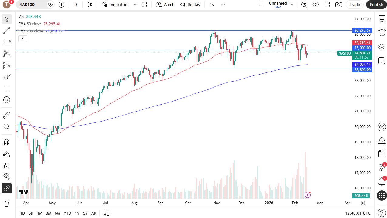The image size is (387, 218).
Task: Add a symbol to compare
Action: (61, 5)
